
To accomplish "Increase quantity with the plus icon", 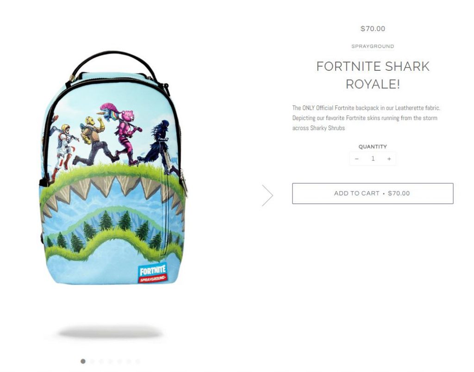I will (389, 159).
